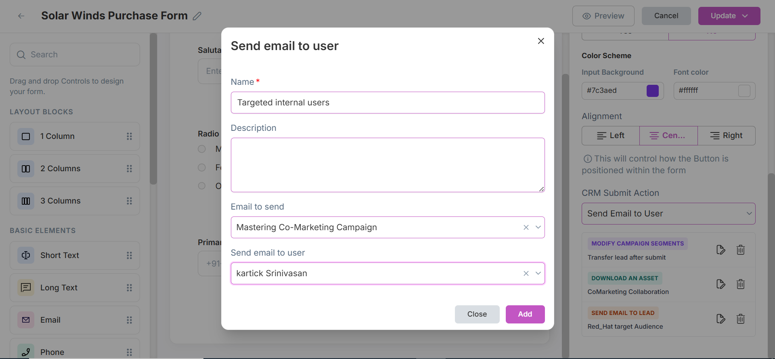The height and width of the screenshot is (359, 775).
Task: Delete the Transfer lead after submit action
Action: (741, 250)
